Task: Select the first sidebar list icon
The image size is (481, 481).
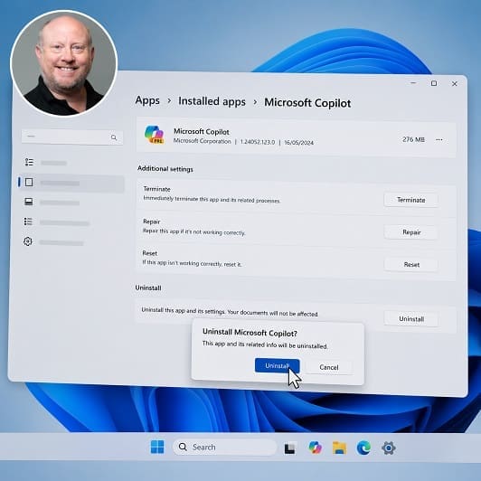Action: pyautogui.click(x=29, y=162)
